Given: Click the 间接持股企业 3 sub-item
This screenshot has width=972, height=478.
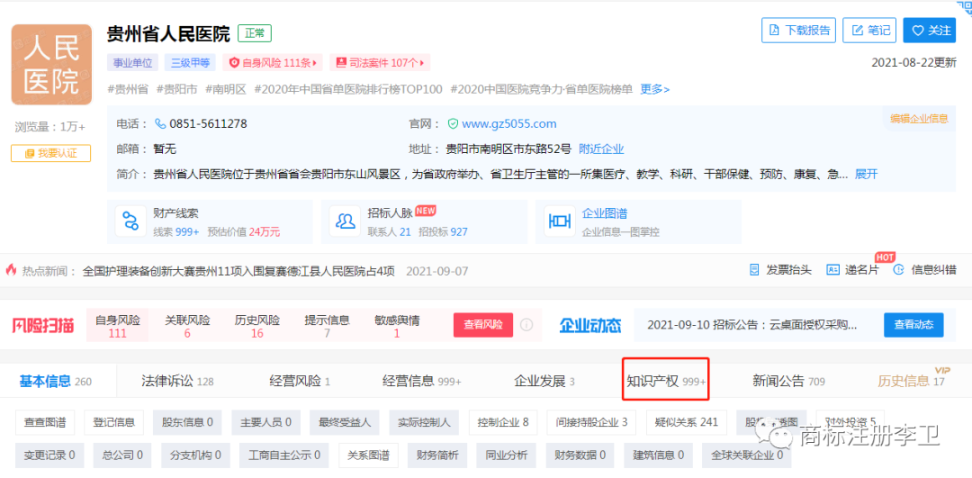Looking at the screenshot, I should 592,422.
